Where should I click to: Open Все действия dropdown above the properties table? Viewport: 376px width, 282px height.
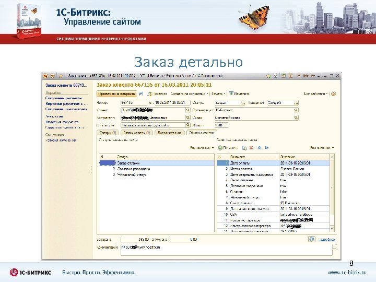(322, 148)
